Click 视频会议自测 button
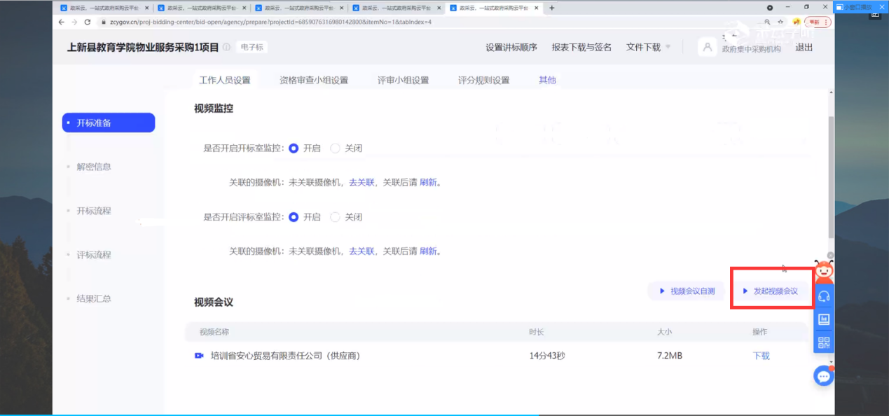 point(686,291)
